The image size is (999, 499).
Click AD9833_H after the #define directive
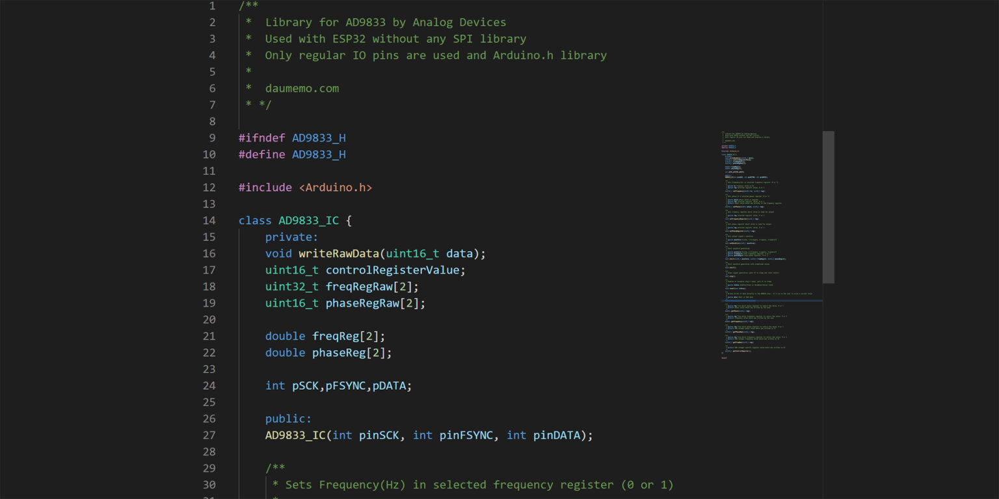pyautogui.click(x=319, y=154)
